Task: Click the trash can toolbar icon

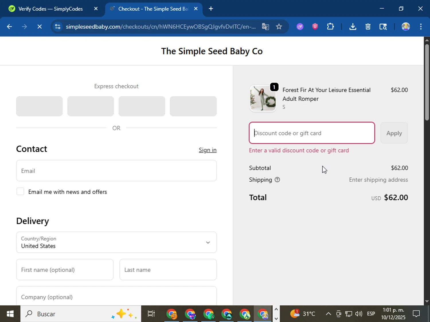Action: click(x=368, y=27)
